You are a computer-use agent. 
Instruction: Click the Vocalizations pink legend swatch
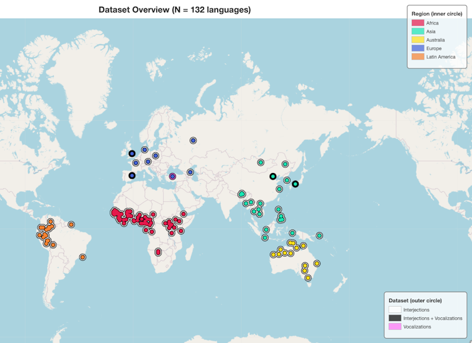point(394,327)
